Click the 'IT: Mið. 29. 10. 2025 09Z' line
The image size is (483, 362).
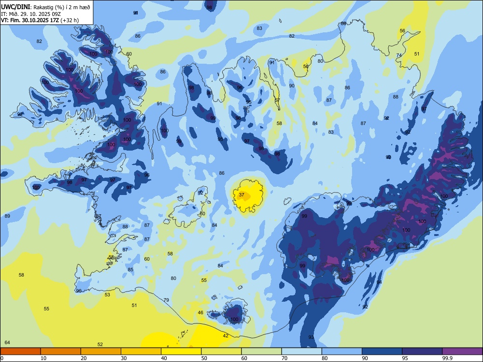[31, 14]
